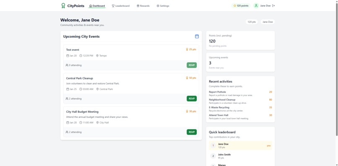Click the 120 pts pill below header
338x166 pixels.
pos(252,22)
